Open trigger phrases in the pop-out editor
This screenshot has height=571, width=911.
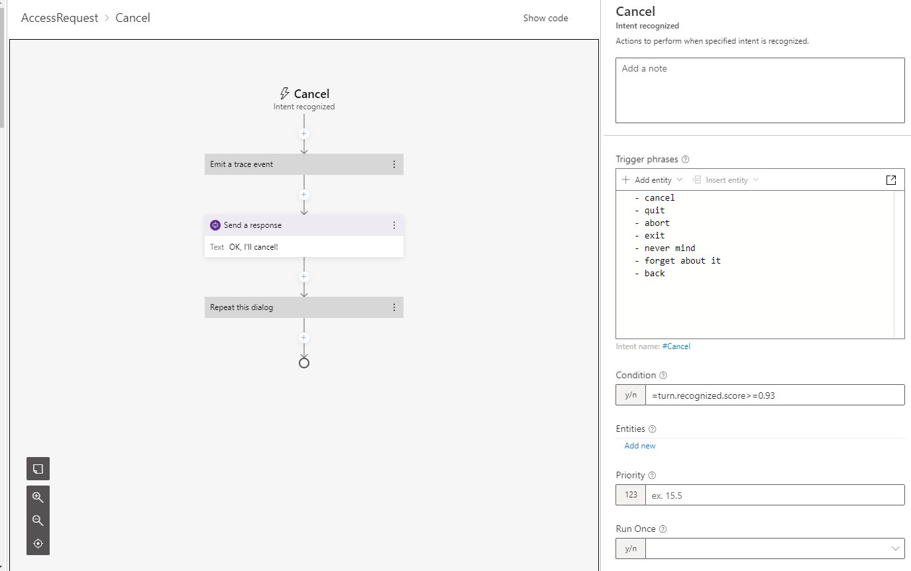point(891,180)
